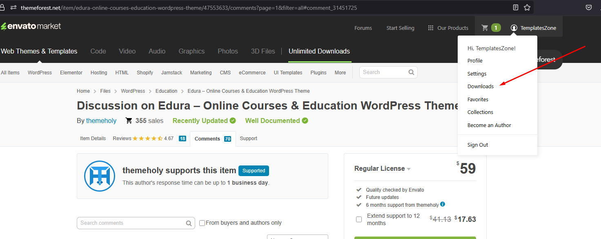This screenshot has width=601, height=239.
Task: Open the All Items submenu link
Action: 10,73
